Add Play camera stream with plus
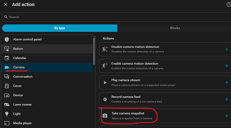The width and height of the screenshot is (231, 128). point(227,83)
